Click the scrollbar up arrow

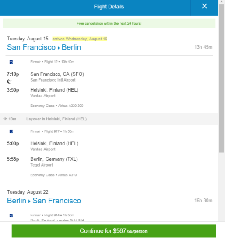tap(221, 2)
